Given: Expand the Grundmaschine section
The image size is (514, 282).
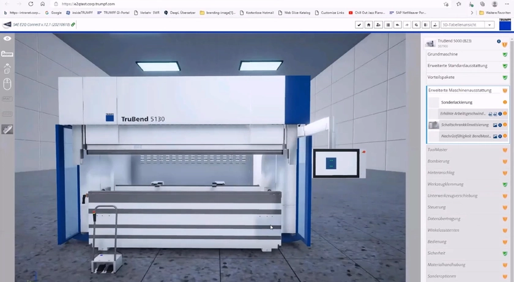Looking at the screenshot, I should click(x=467, y=54).
